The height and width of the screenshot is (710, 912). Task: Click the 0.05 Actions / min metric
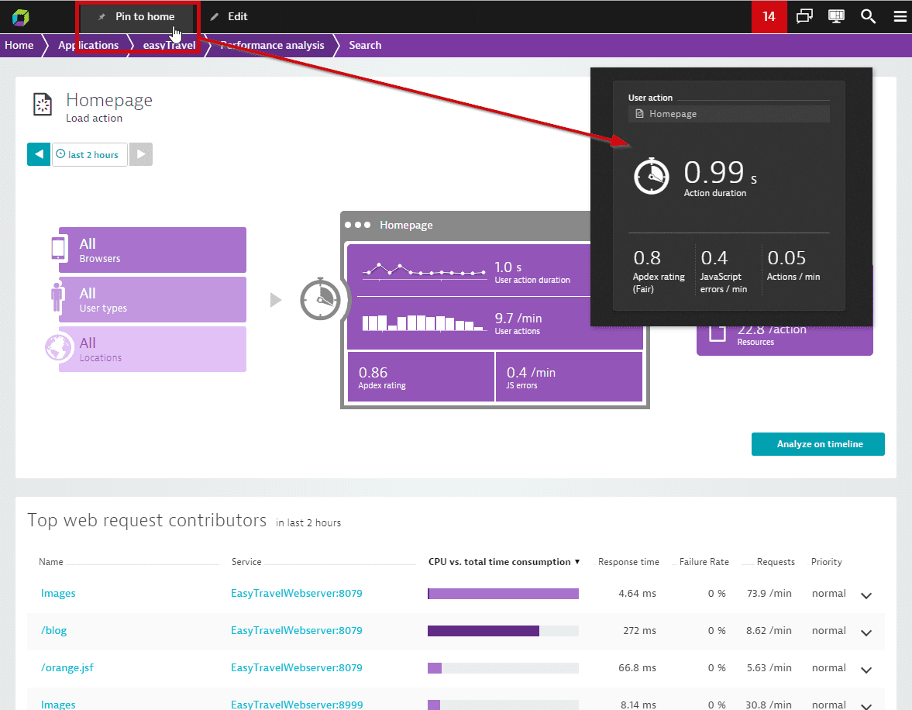coord(793,265)
